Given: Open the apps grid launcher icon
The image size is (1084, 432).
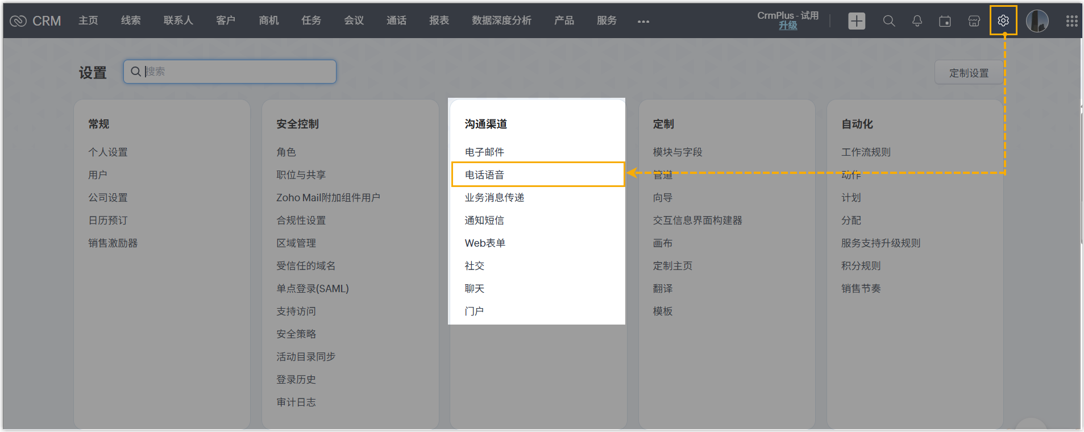Looking at the screenshot, I should click(1071, 21).
